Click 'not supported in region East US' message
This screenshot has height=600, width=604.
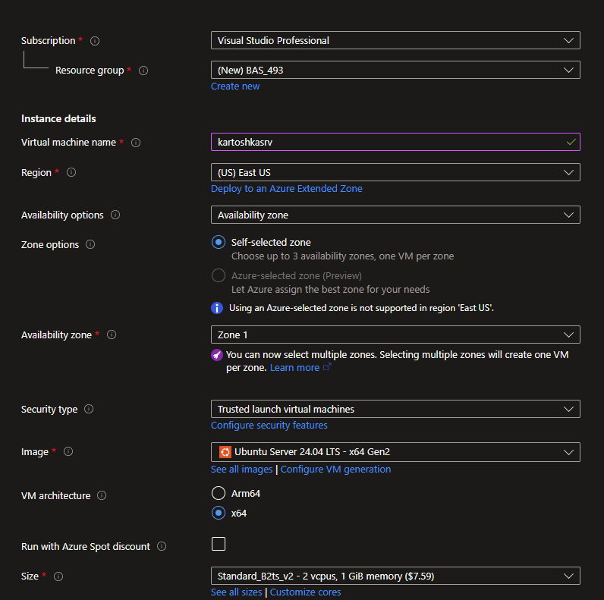[x=361, y=308]
